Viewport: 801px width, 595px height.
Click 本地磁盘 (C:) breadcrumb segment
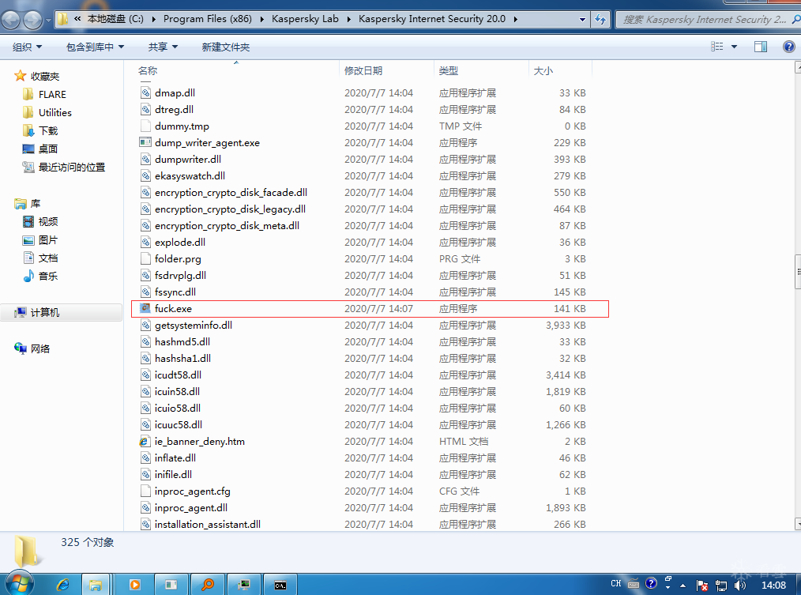tap(115, 19)
